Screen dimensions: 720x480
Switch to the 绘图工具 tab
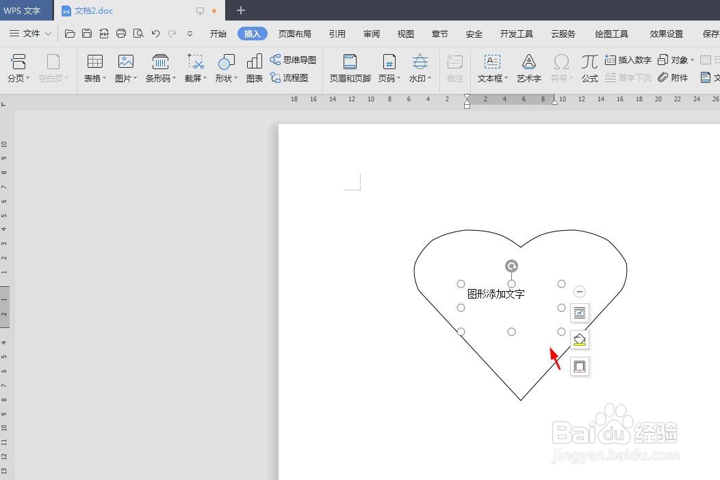point(612,34)
